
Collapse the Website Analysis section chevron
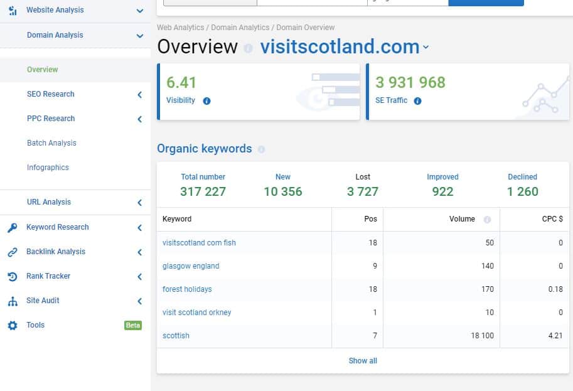[139, 11]
